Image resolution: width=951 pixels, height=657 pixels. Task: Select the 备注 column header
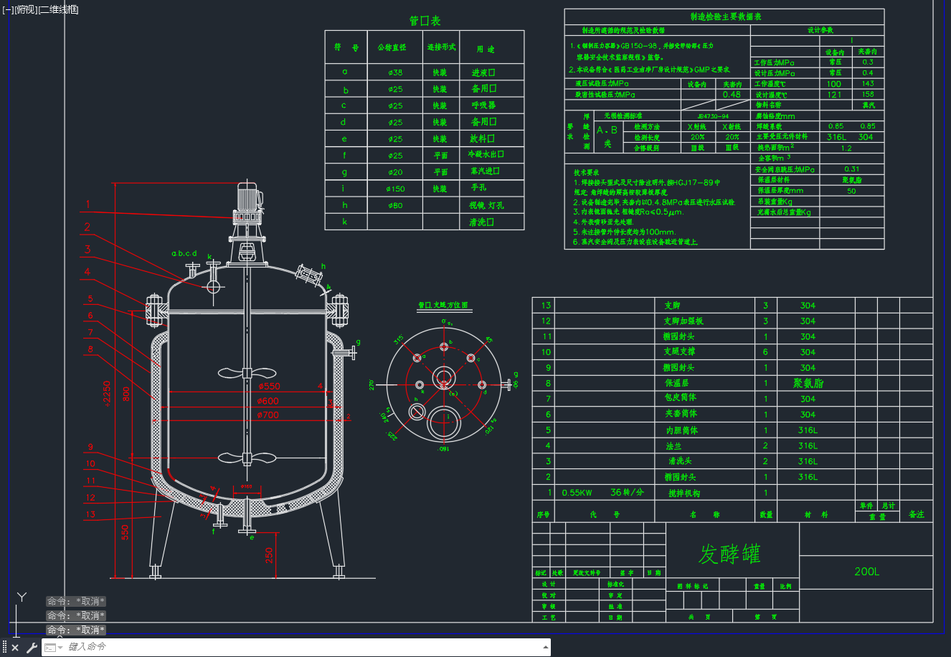916,514
